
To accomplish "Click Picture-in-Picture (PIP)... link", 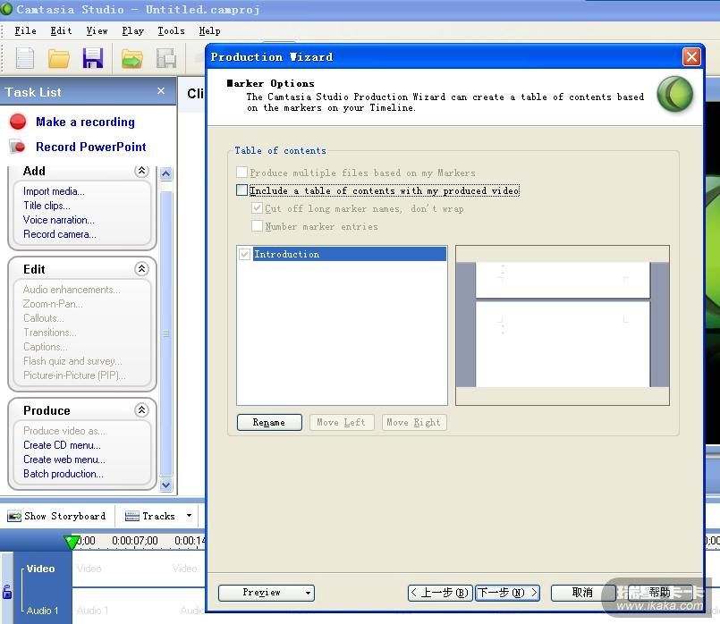I will coord(74,375).
